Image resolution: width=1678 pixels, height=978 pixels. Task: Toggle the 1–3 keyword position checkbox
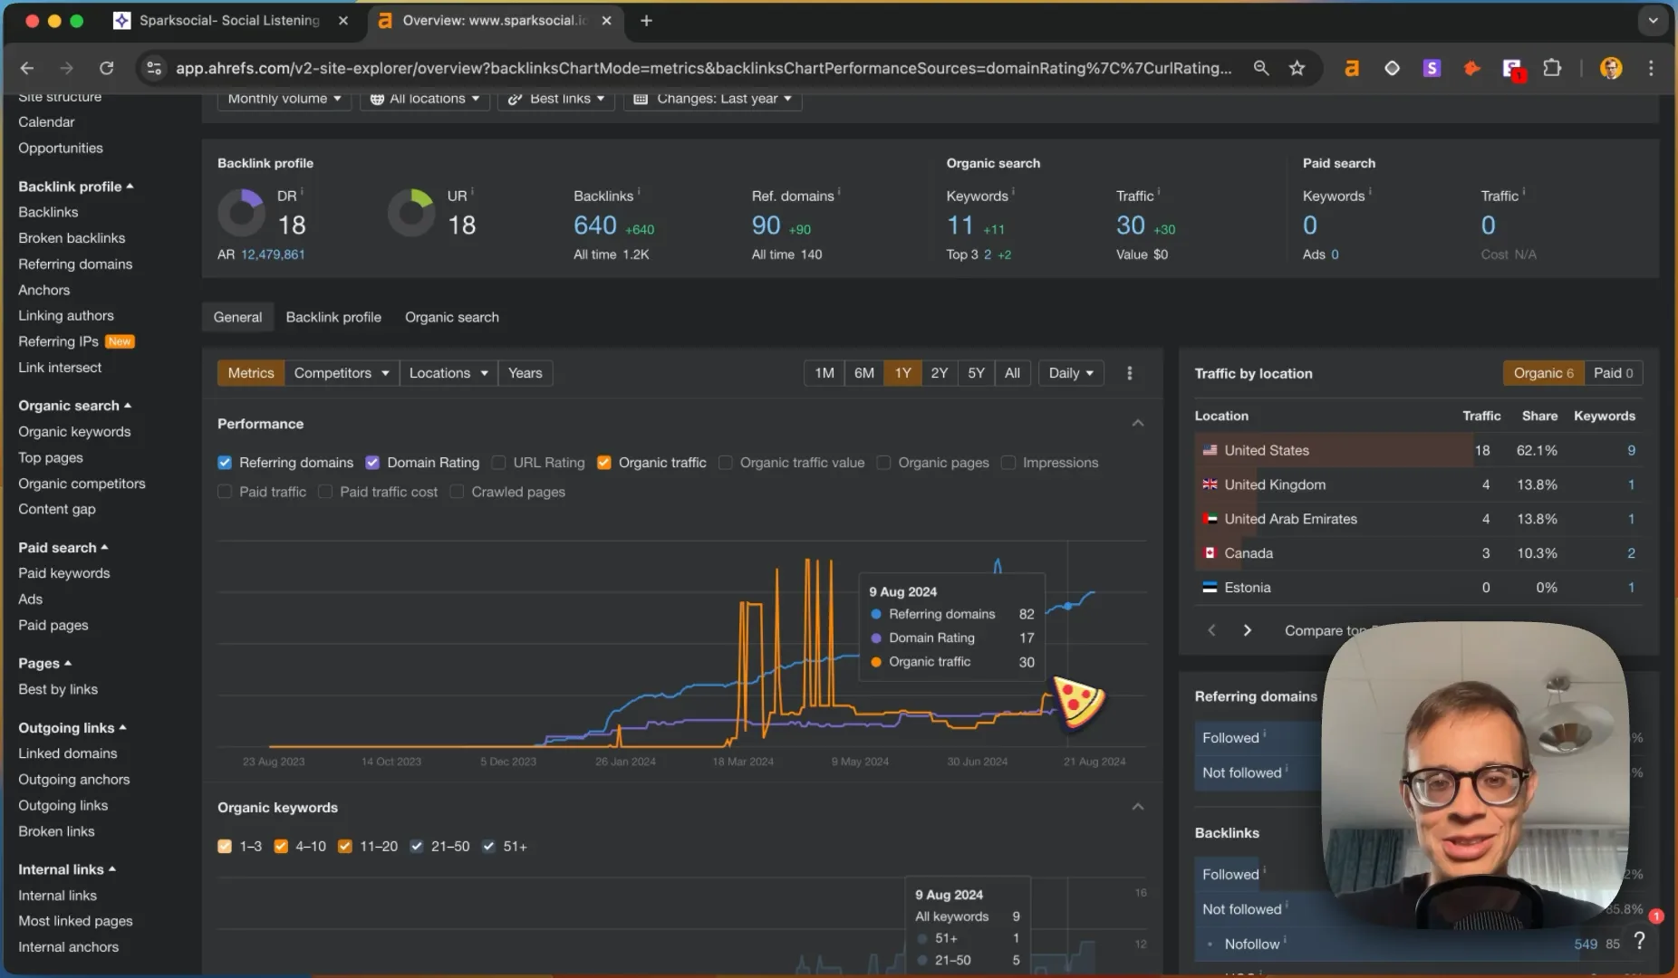coord(225,846)
